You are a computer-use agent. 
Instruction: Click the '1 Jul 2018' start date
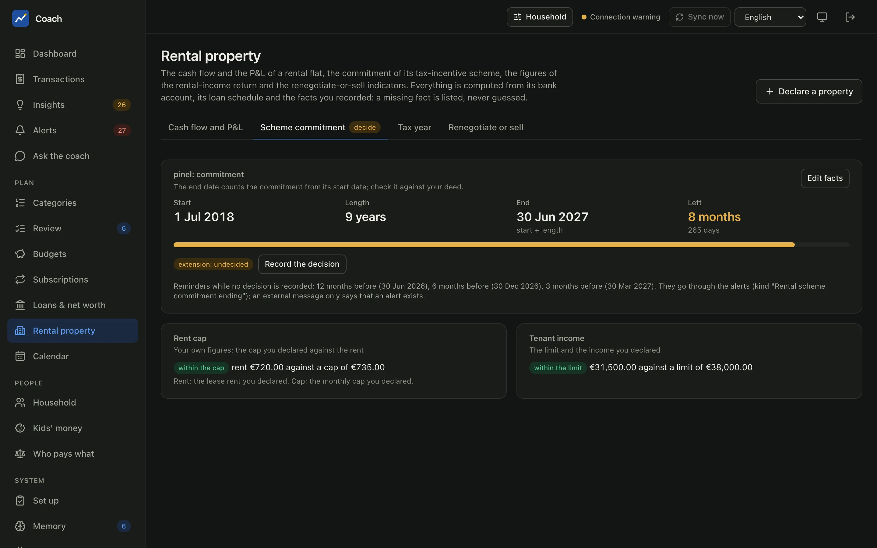point(204,217)
